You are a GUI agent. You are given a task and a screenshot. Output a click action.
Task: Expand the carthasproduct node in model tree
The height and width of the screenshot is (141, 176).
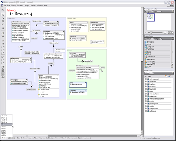coord(146,79)
